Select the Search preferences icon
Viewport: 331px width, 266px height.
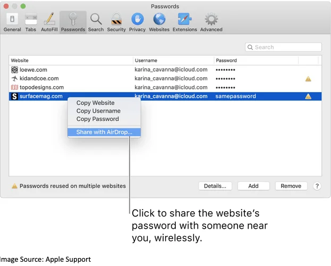pyautogui.click(x=96, y=22)
